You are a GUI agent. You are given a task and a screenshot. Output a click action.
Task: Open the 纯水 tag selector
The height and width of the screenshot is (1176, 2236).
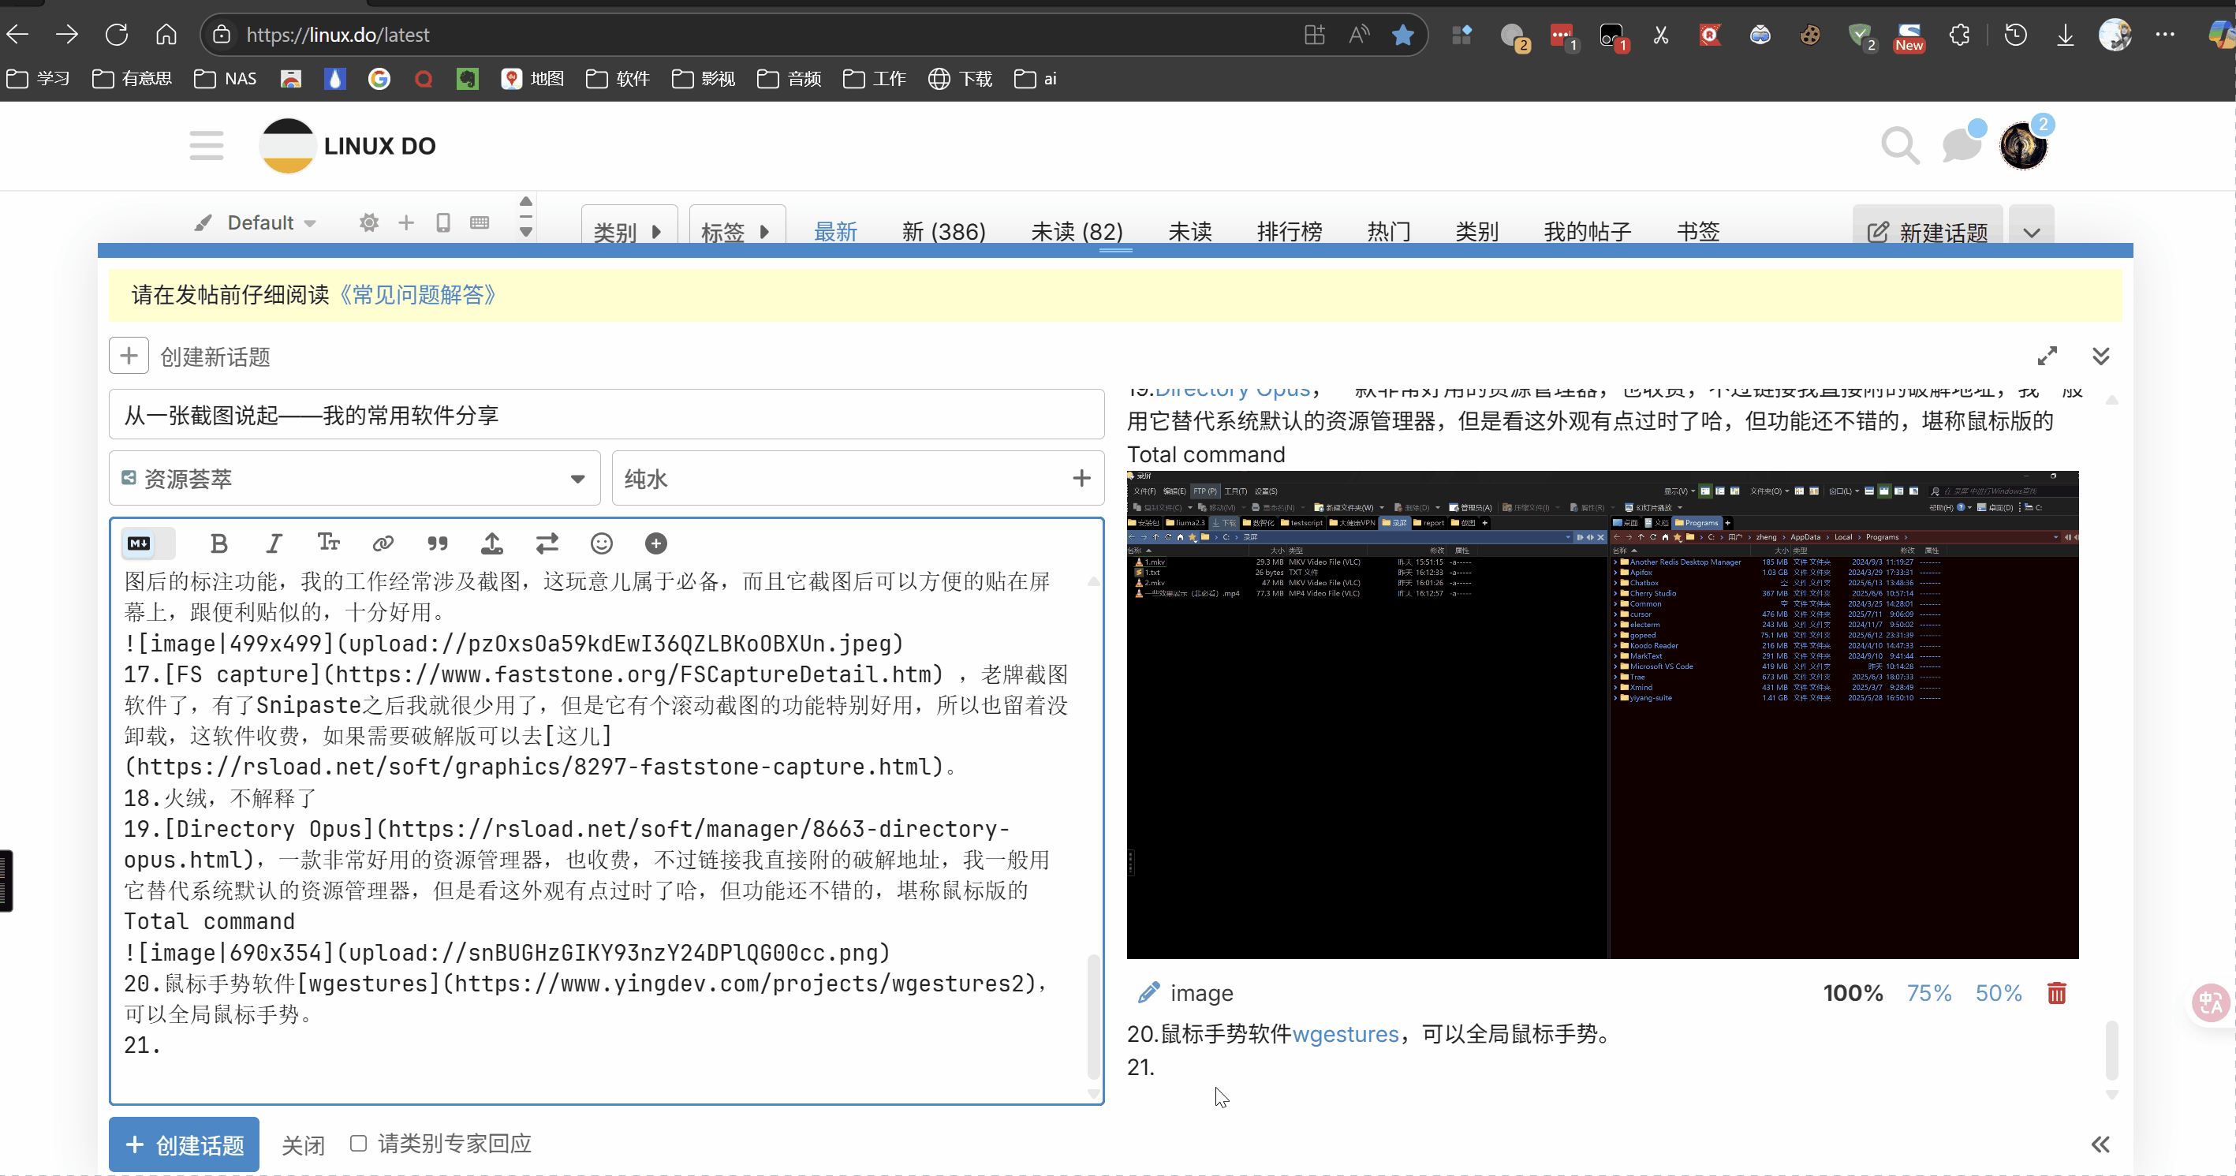point(857,478)
